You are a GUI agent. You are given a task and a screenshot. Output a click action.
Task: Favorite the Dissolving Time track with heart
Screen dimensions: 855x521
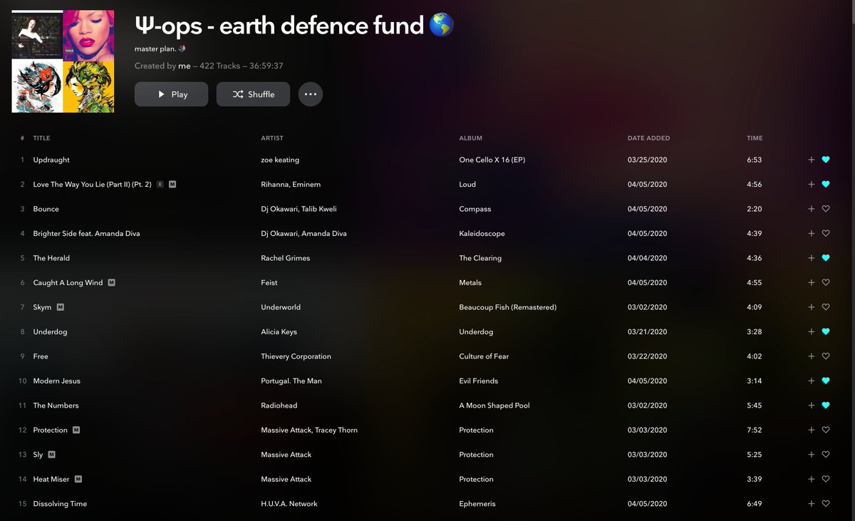coord(826,504)
